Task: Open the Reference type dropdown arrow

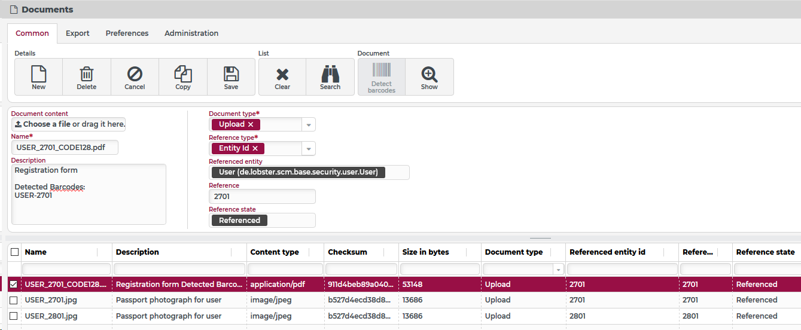Action: pyautogui.click(x=309, y=149)
